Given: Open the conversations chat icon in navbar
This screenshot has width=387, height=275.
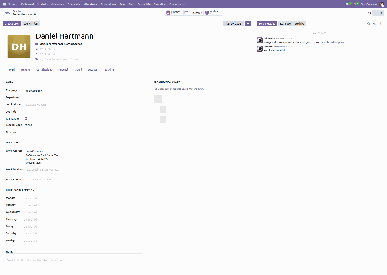Looking at the screenshot, I should point(348,4).
